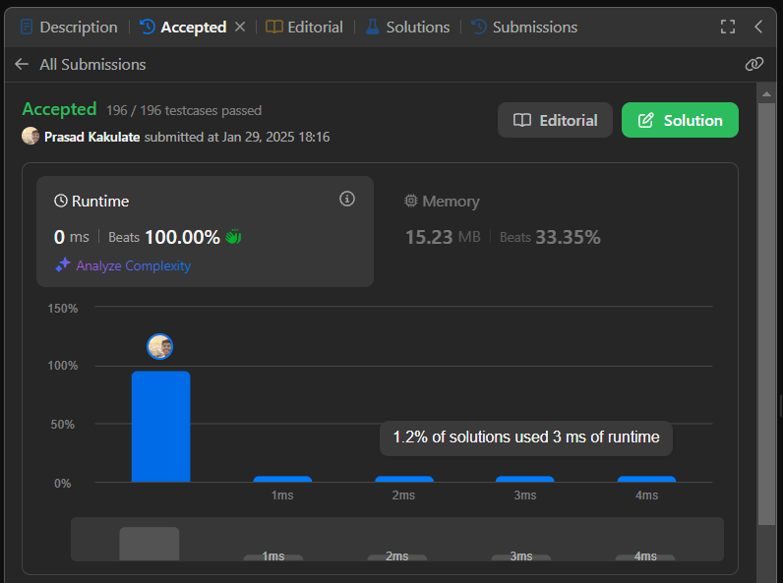The image size is (783, 583).
Task: Click the 0ms runtime bar in chart
Action: pyautogui.click(x=160, y=427)
